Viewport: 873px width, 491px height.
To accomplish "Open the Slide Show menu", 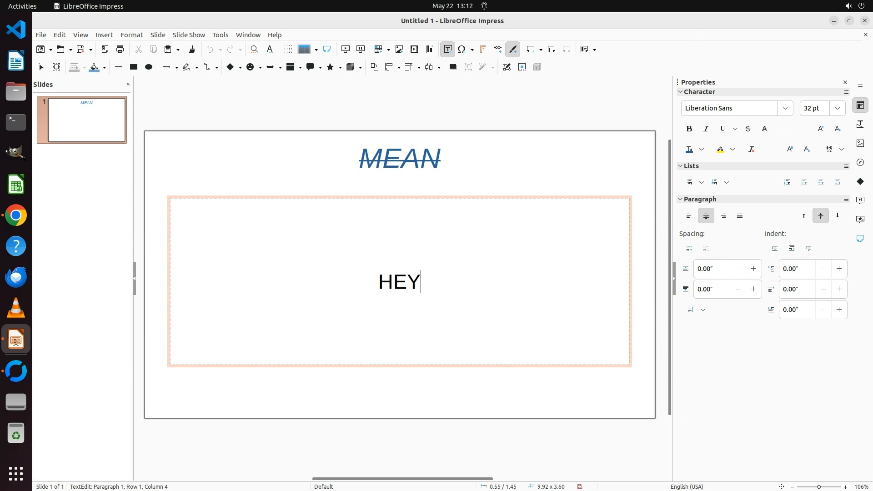I will [x=189, y=35].
